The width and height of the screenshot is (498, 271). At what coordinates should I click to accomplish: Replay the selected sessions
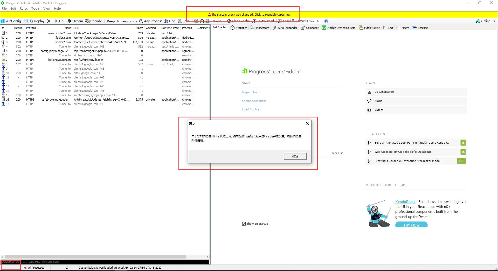point(37,21)
